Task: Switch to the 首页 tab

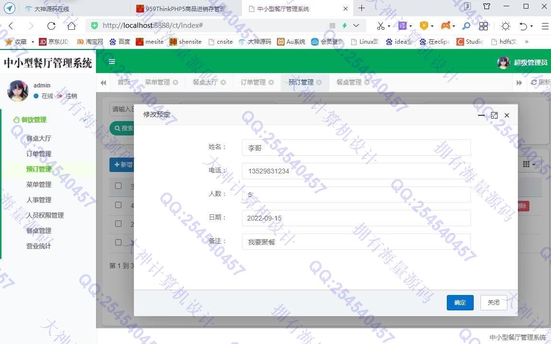Action: [x=124, y=82]
